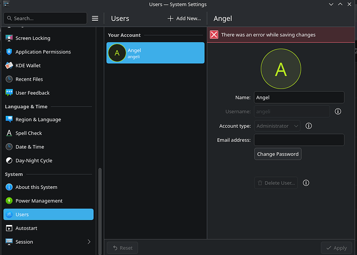Click the Email address field
Image resolution: width=357 pixels, height=255 pixels.
pos(299,140)
